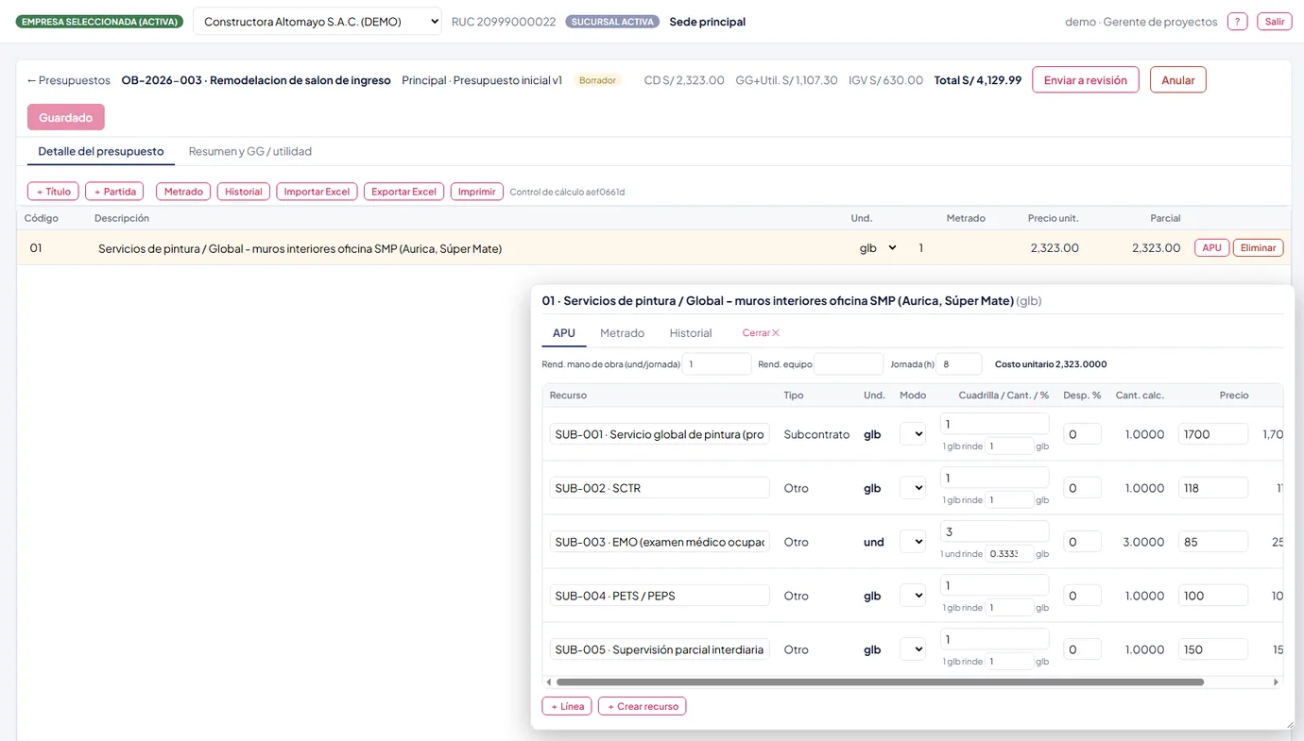This screenshot has width=1304, height=741.
Task: Click the Anular button
Action: 1177,80
